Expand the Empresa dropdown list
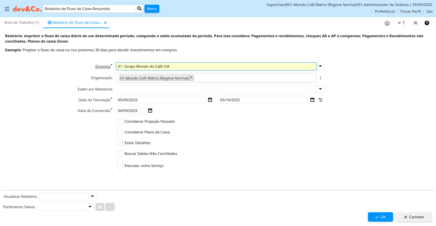Image resolution: width=436 pixels, height=226 pixels. point(320,66)
